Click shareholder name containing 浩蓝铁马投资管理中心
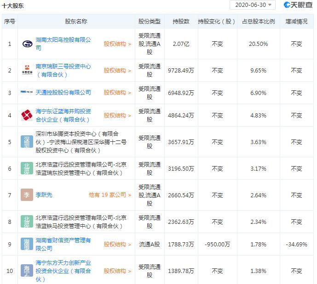317x284 pixels. pos(81,222)
